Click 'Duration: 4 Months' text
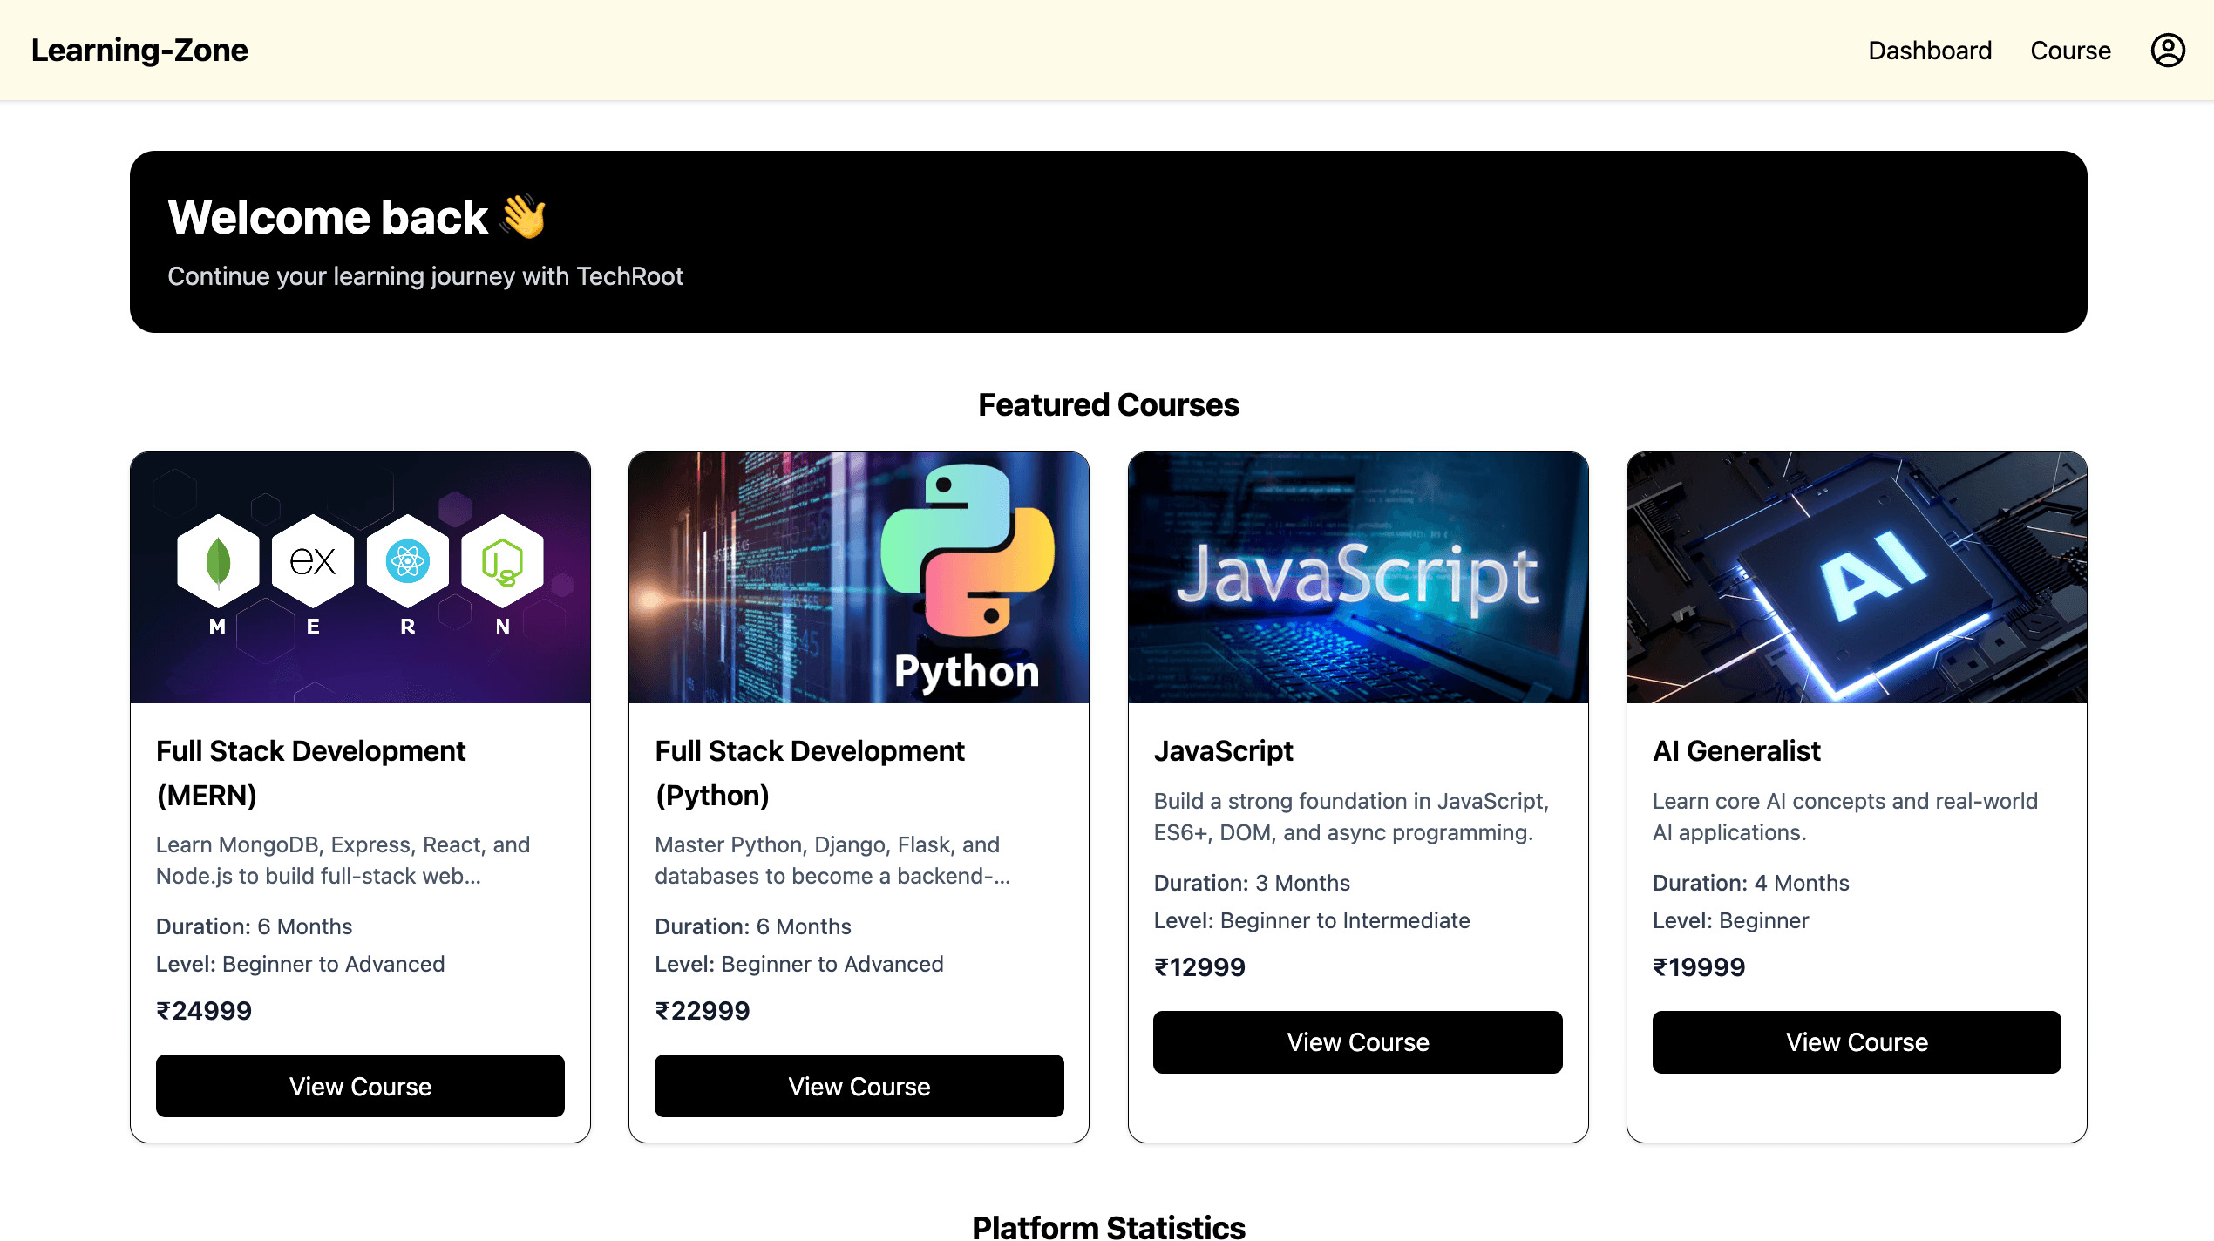Screen dimensions: 2214x1241 (1750, 883)
